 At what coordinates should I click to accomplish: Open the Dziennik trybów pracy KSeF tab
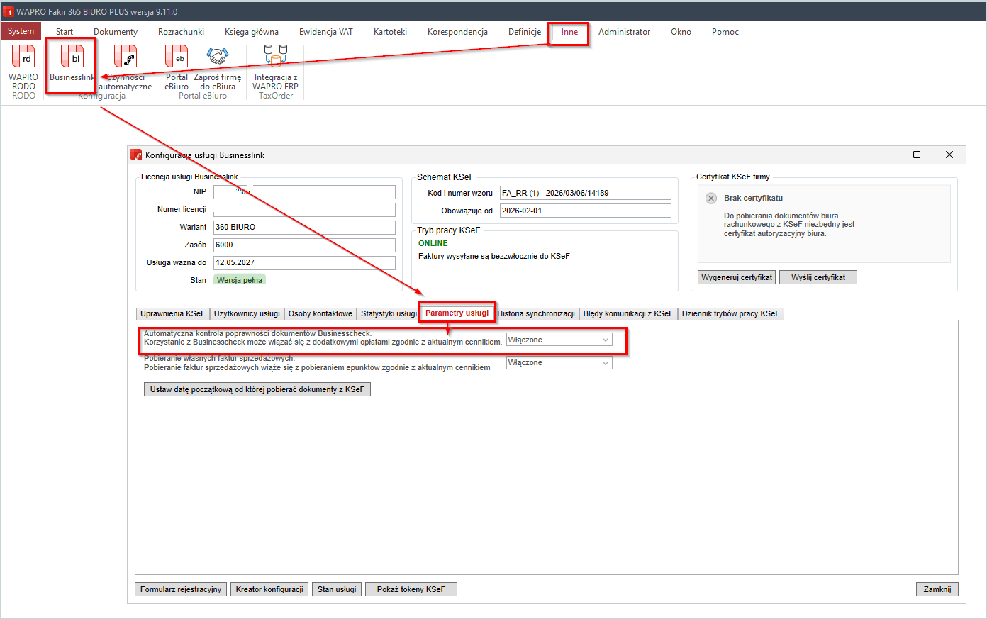pyautogui.click(x=730, y=313)
